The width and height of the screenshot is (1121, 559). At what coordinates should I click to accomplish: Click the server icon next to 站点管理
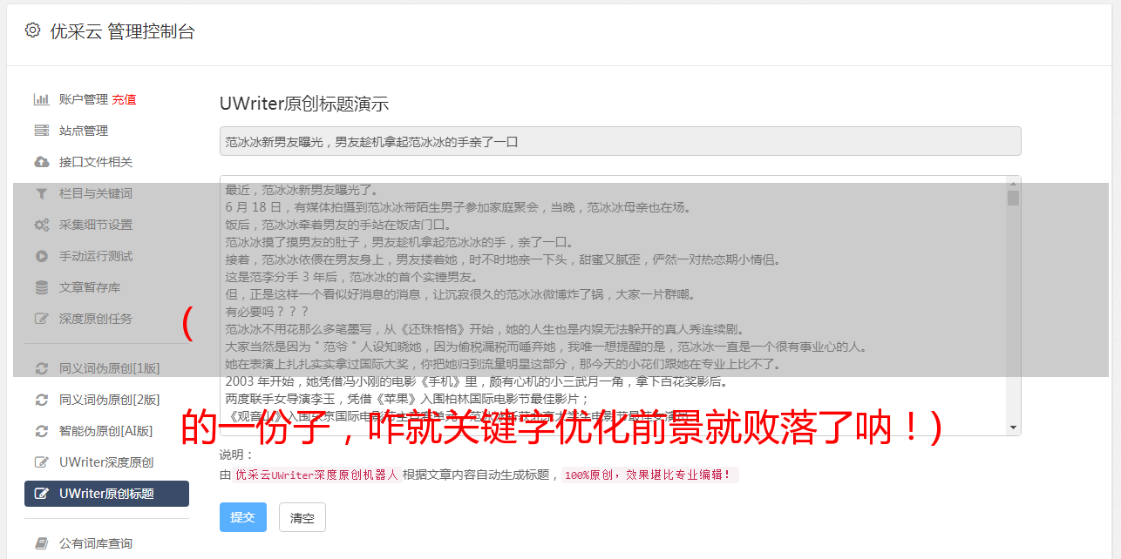[41, 131]
